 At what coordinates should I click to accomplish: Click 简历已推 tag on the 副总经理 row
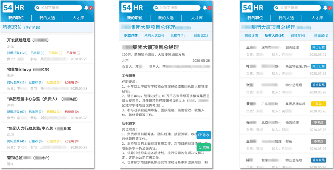[318, 47]
